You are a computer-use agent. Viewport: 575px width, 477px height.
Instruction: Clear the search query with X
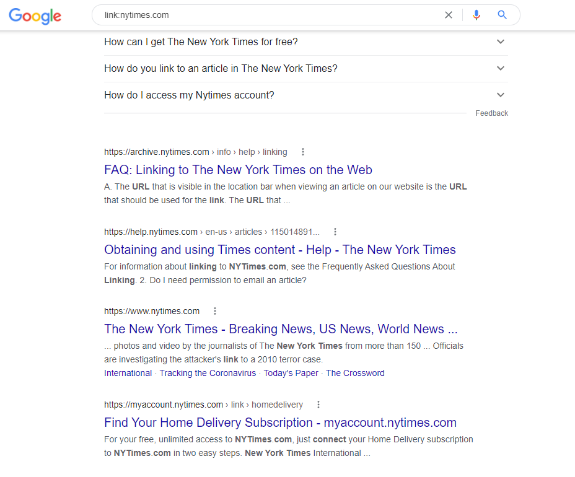(449, 15)
